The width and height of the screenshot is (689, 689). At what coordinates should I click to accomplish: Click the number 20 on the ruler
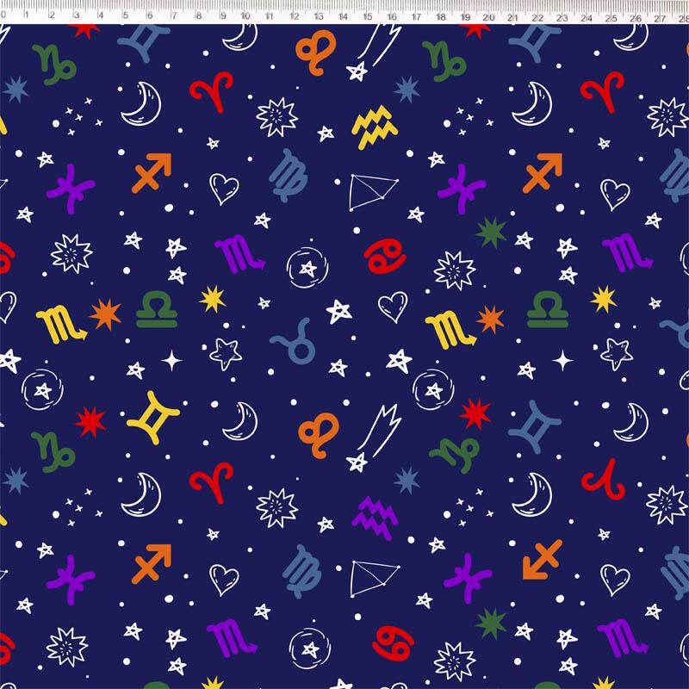point(488,17)
